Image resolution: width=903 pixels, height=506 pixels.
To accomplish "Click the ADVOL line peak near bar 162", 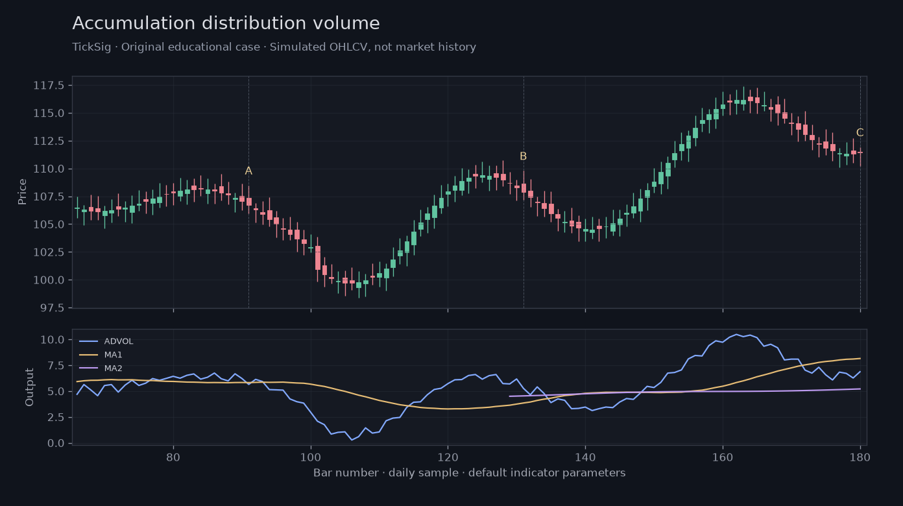I will (736, 334).
